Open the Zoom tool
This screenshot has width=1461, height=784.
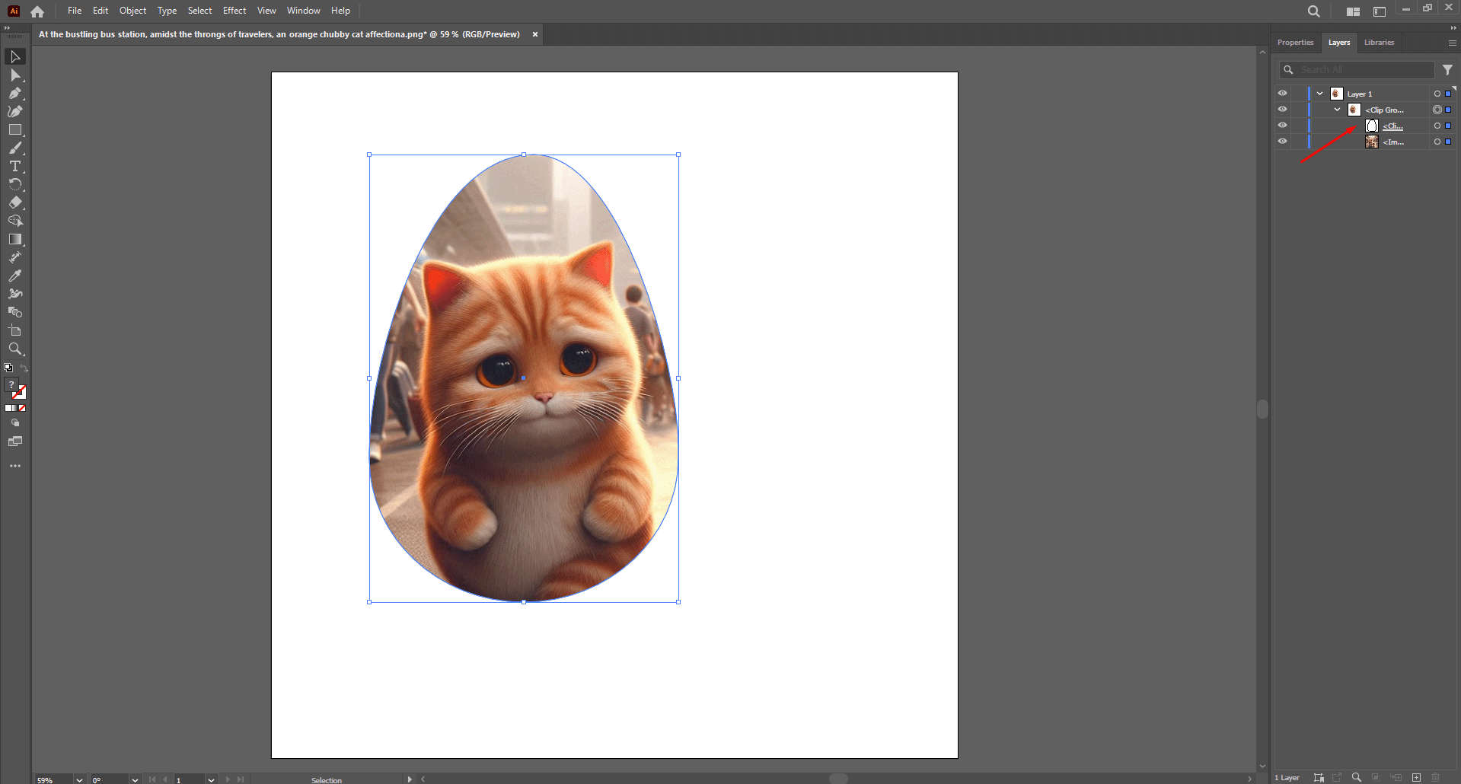(15, 349)
